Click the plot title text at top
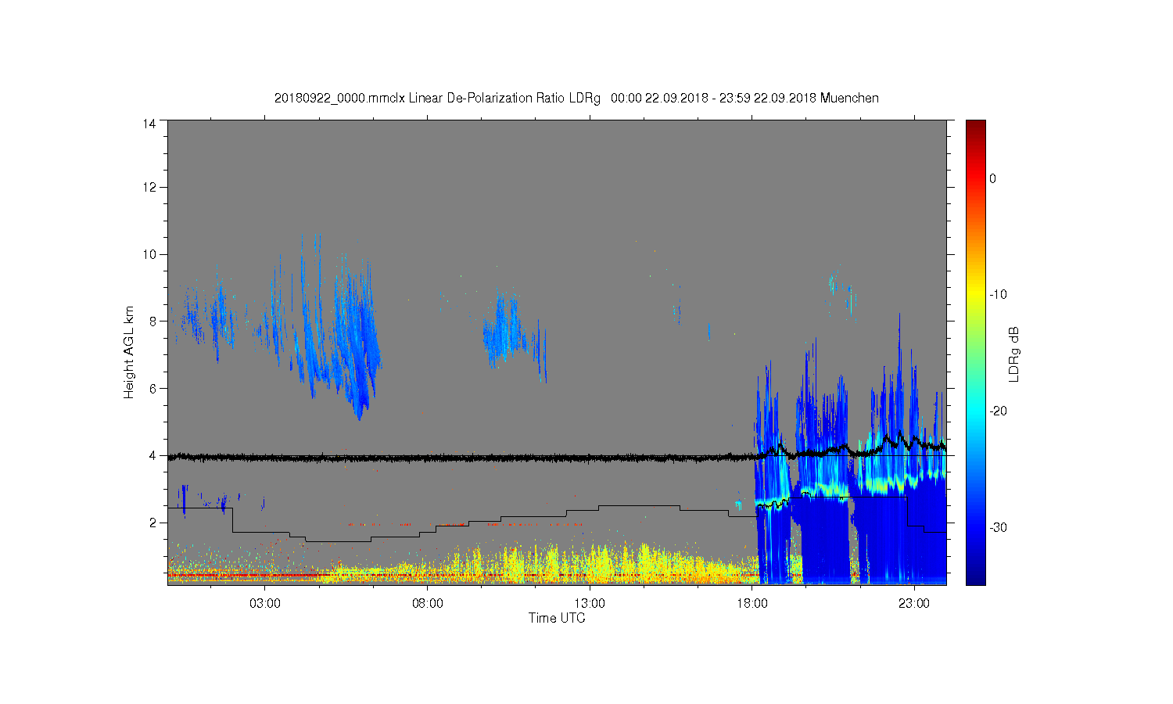 click(x=576, y=99)
